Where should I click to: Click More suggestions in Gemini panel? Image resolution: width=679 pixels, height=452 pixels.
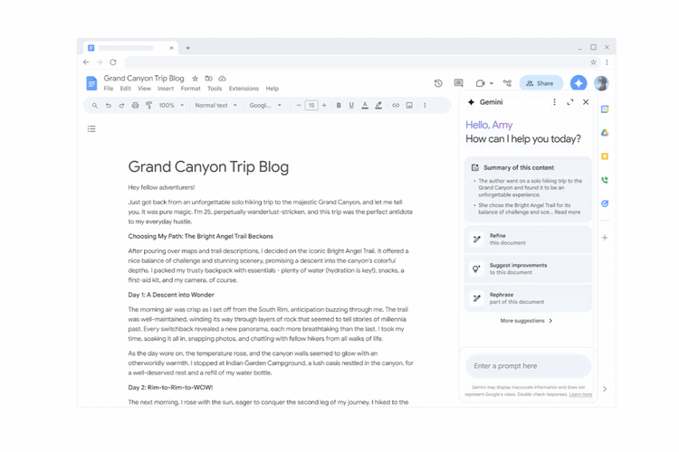[526, 321]
